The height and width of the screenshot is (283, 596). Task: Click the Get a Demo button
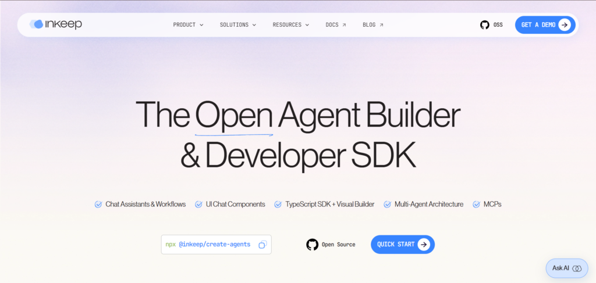click(x=545, y=25)
